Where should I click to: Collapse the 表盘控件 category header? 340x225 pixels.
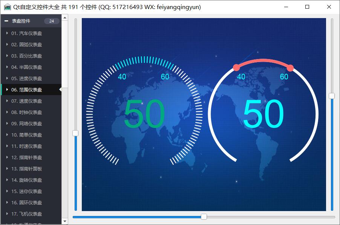point(6,21)
